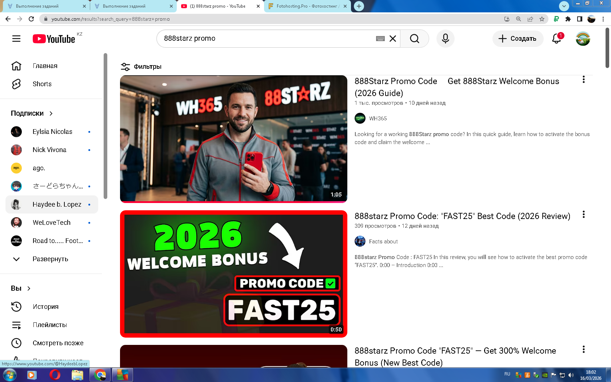Click the Создать button

point(518,39)
